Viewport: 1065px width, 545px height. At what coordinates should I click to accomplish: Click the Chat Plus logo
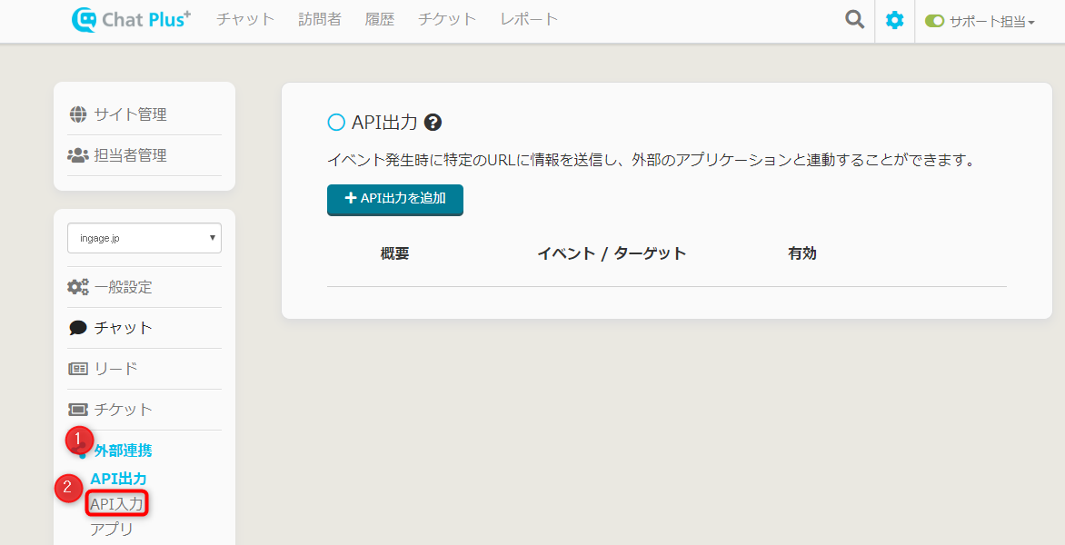(x=131, y=19)
